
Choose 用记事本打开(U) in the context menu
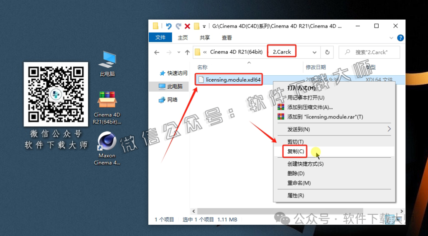coord(306,97)
